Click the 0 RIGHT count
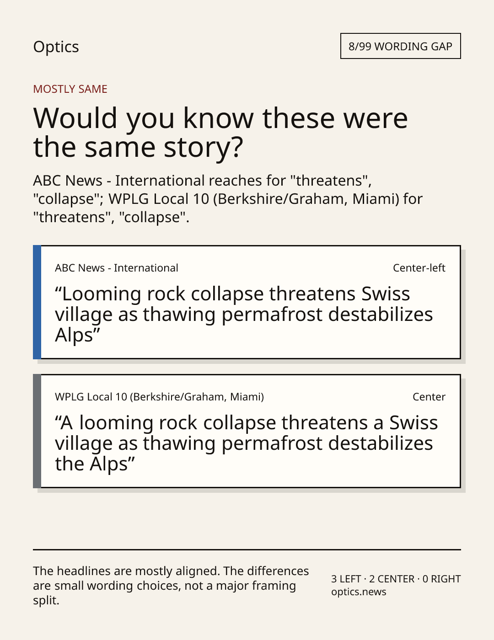 coord(441,579)
